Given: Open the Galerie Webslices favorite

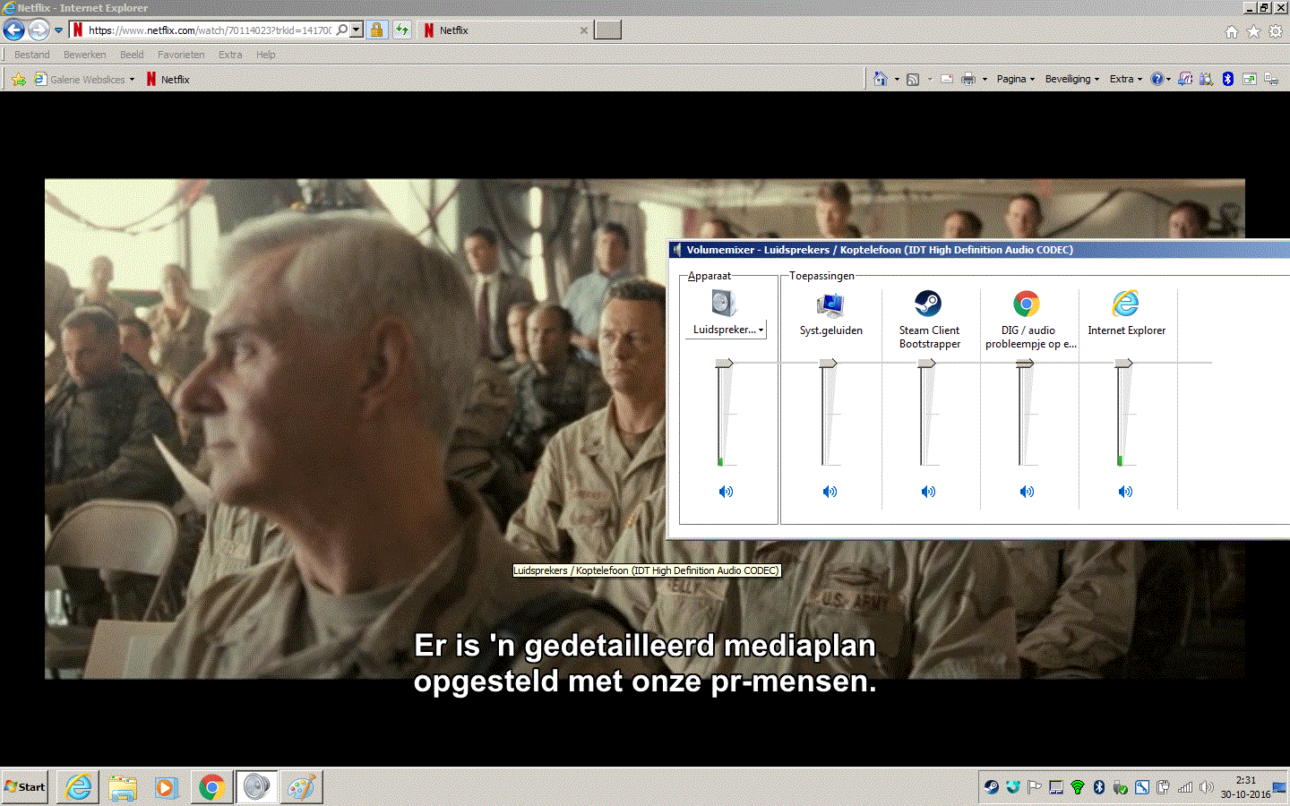Looking at the screenshot, I should coord(84,80).
